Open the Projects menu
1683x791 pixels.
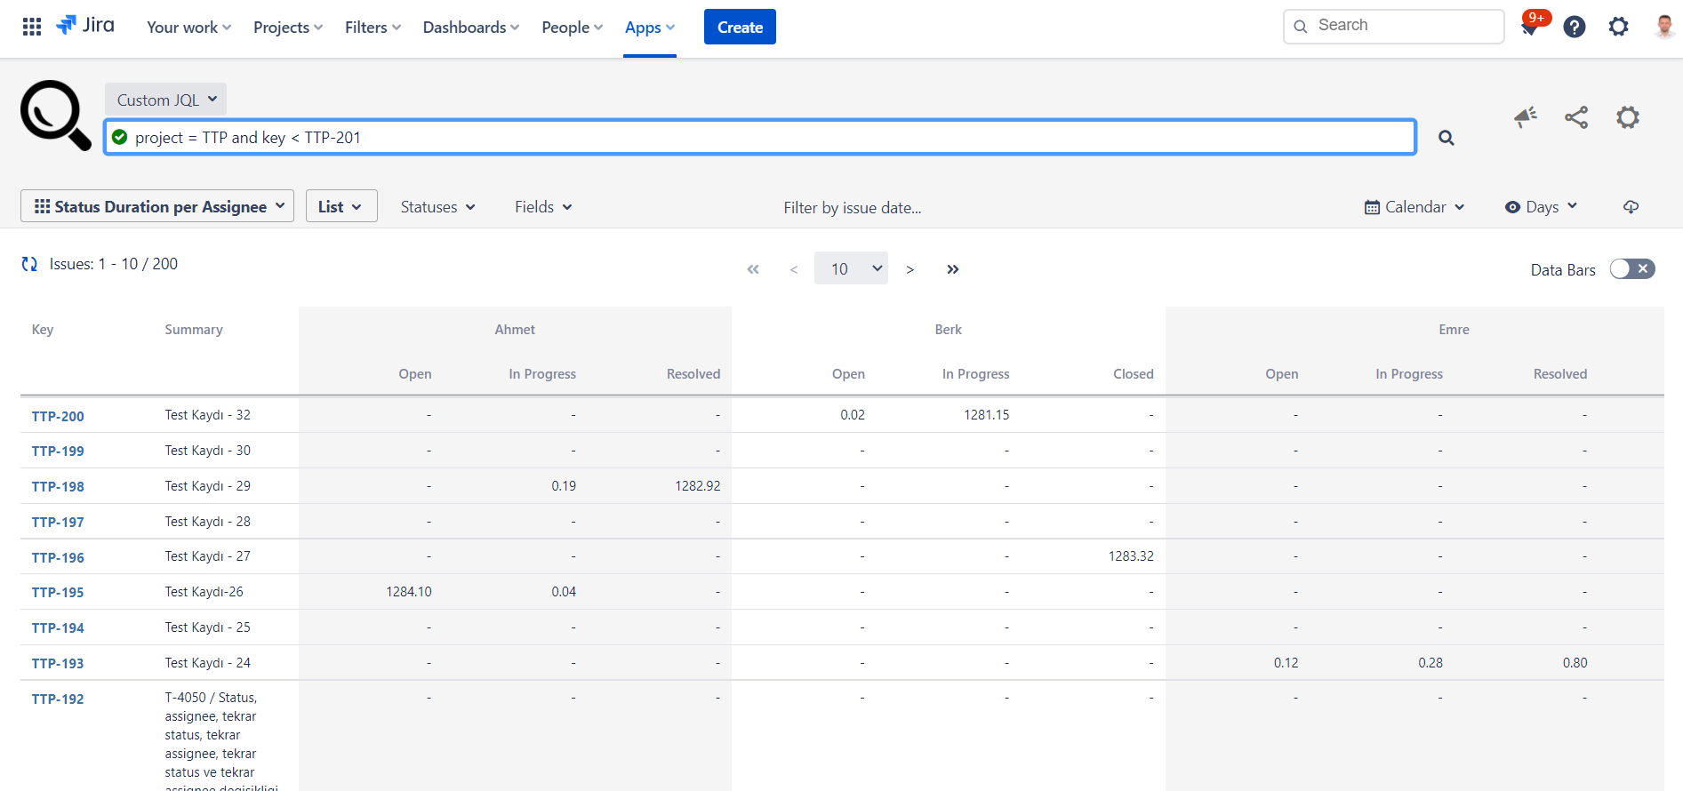tap(287, 28)
